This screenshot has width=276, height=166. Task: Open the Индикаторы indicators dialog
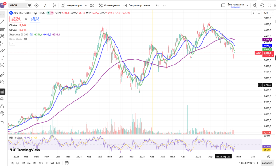72,5
